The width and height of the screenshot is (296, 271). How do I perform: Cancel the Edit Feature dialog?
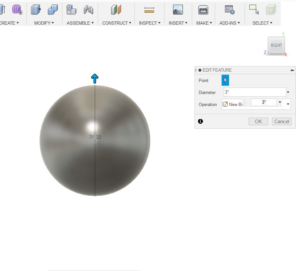281,122
